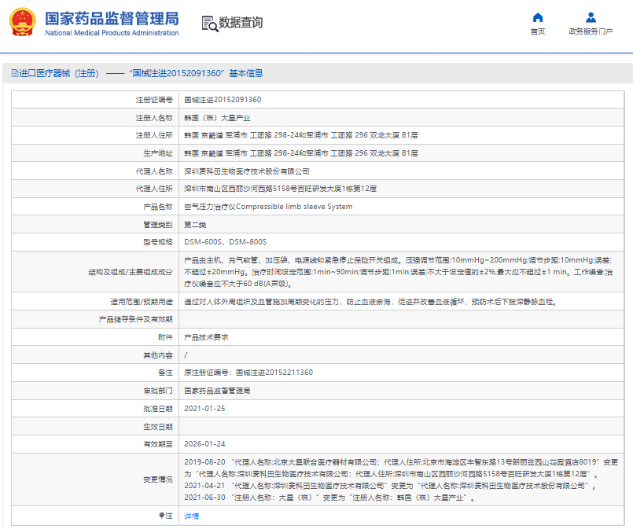Click the 数据查询 heading text
Image resolution: width=633 pixels, height=529 pixels.
coord(241,23)
